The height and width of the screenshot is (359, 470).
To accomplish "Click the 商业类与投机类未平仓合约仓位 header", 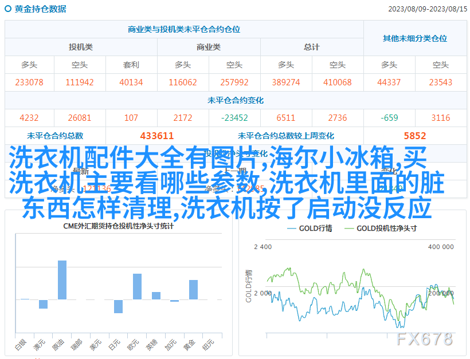I will pyautogui.click(x=183, y=29).
